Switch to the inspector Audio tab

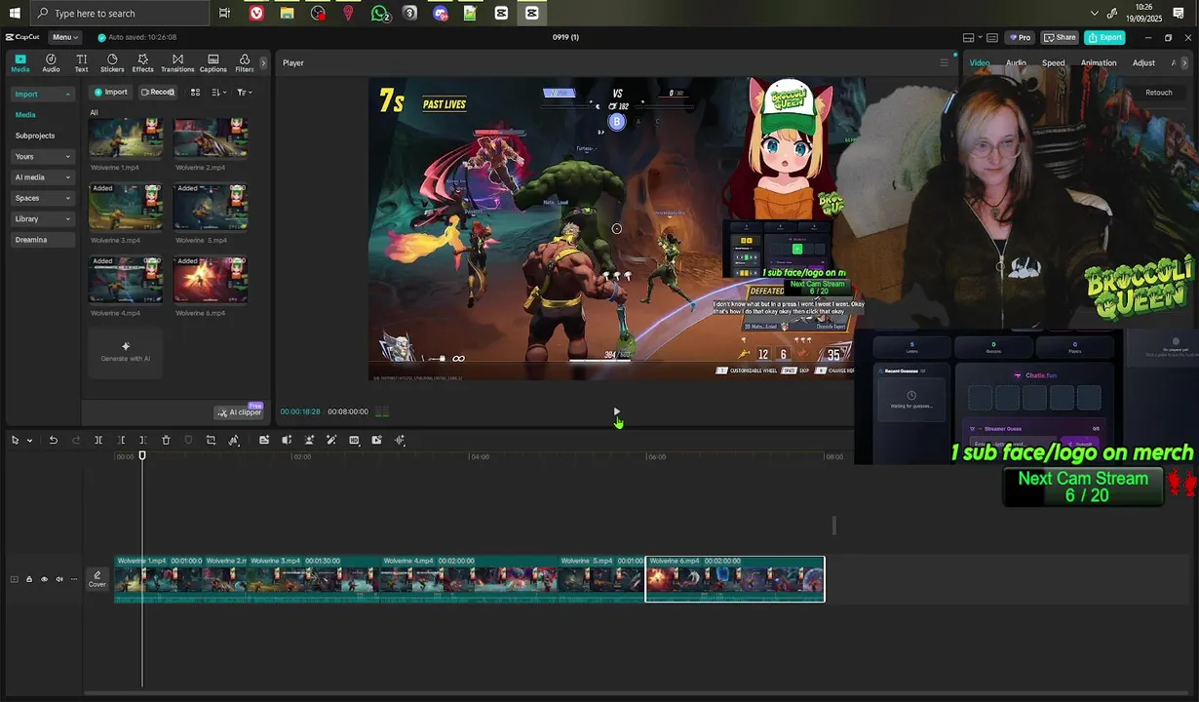(1016, 62)
